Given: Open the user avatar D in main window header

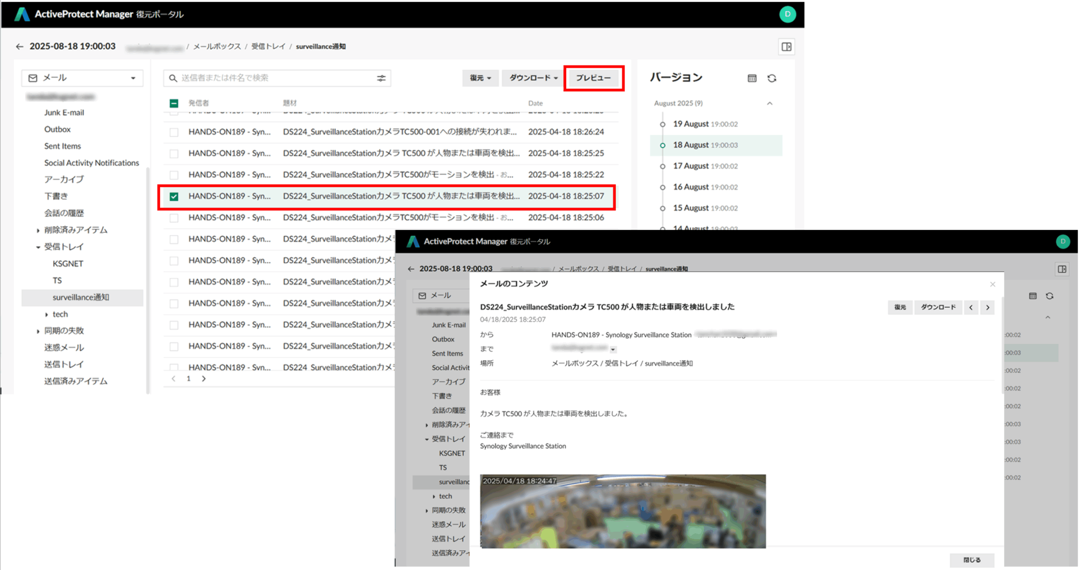Looking at the screenshot, I should 787,14.
